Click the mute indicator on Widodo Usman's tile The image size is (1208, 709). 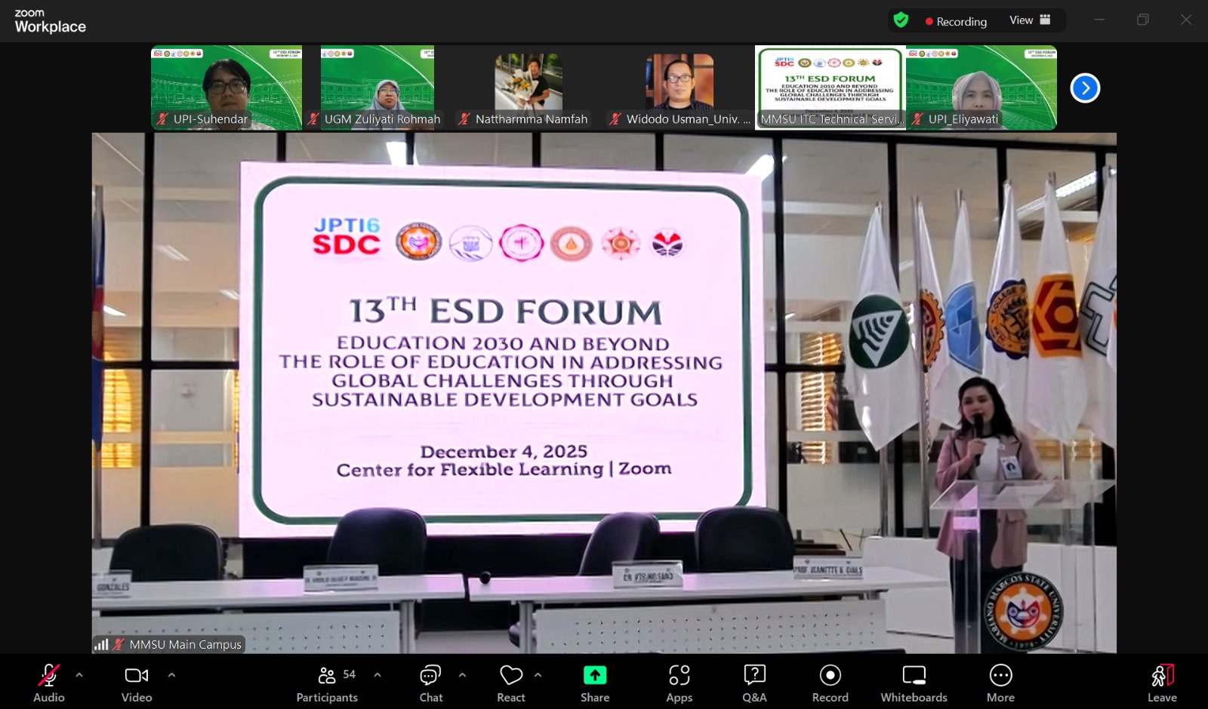[616, 118]
